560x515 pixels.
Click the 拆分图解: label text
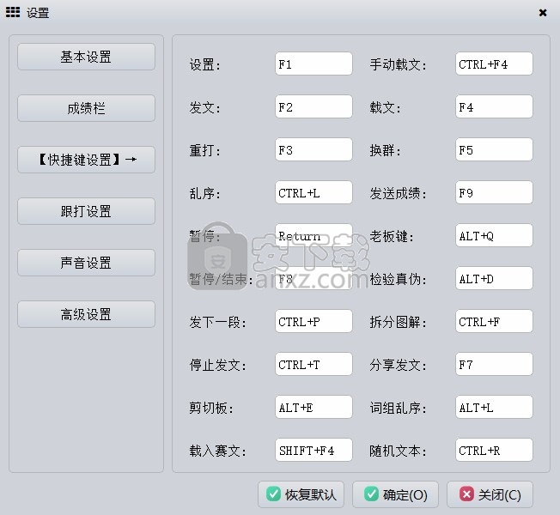(399, 322)
